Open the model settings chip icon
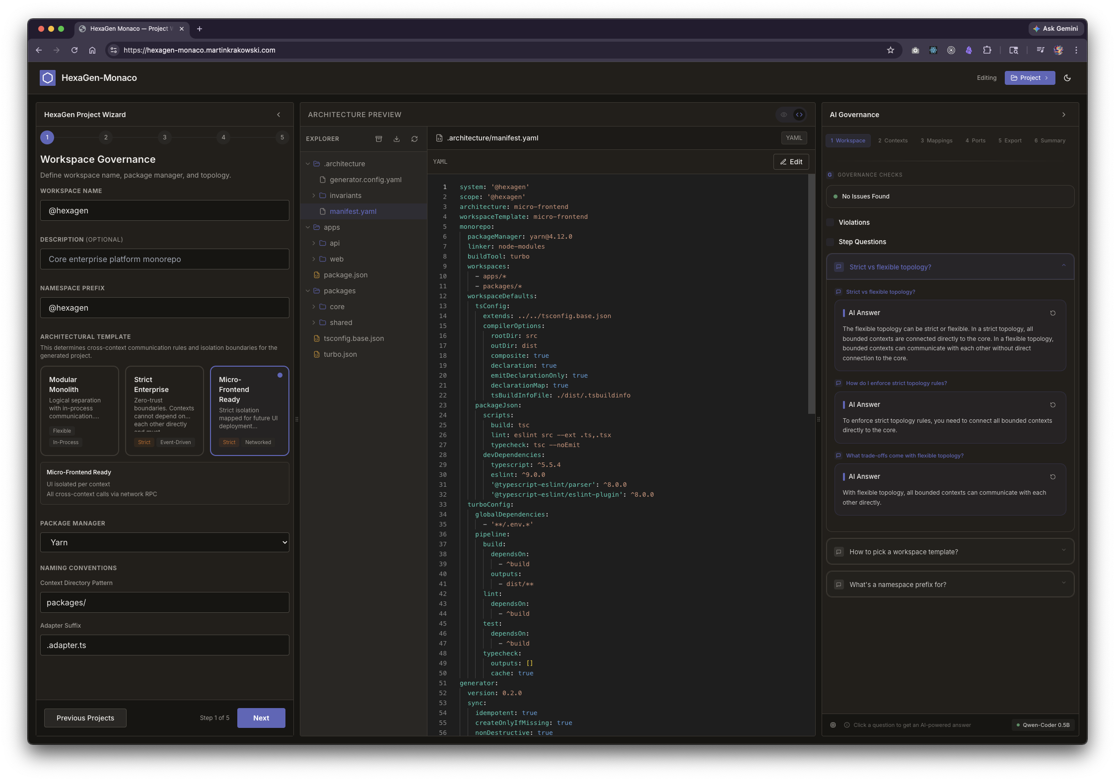1115x781 pixels. [833, 725]
